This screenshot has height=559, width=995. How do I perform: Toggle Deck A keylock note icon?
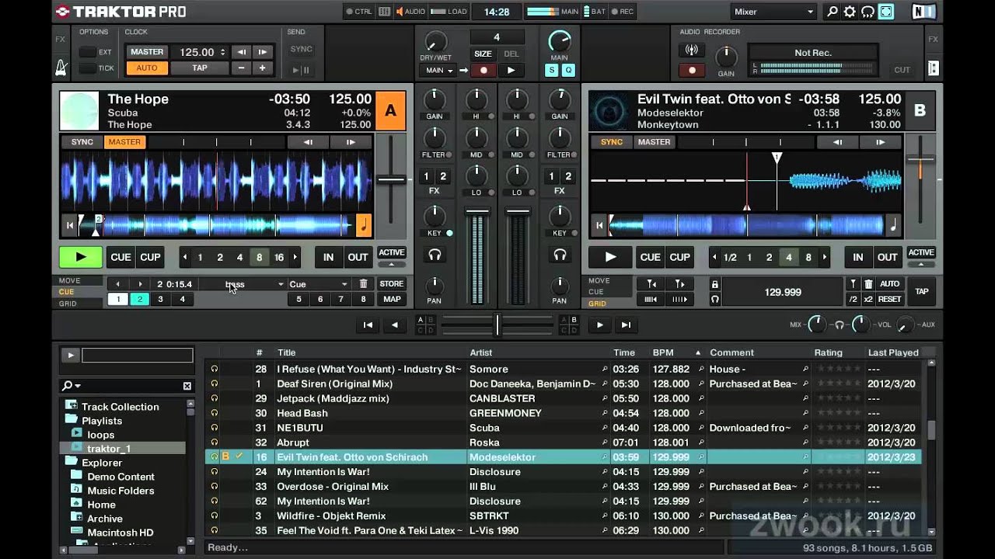coord(364,225)
